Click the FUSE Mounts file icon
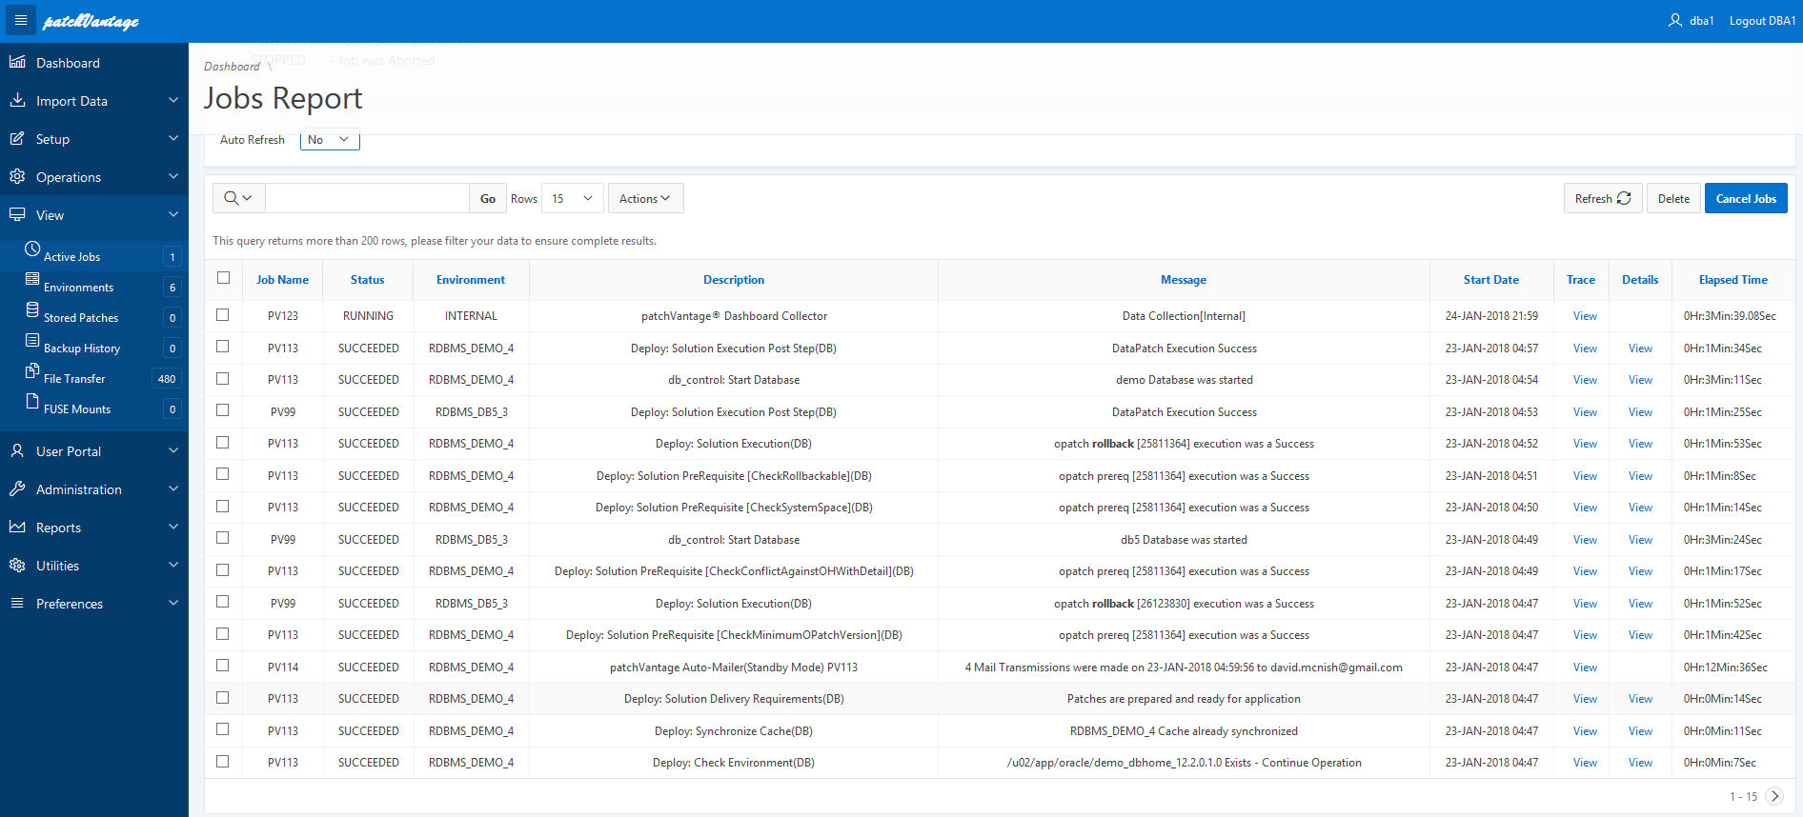This screenshot has height=817, width=1803. tap(32, 401)
